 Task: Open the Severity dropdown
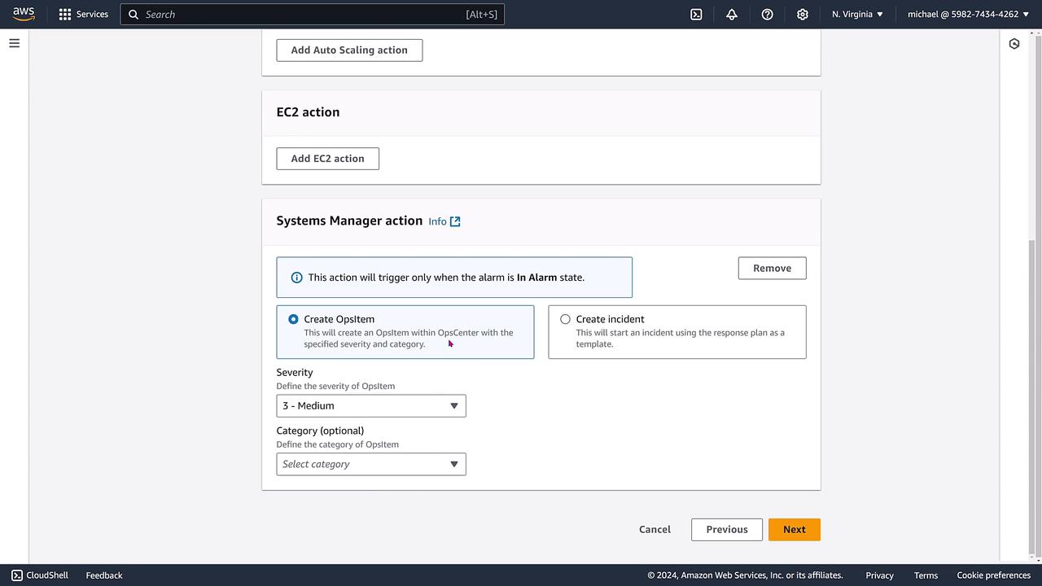pyautogui.click(x=371, y=406)
